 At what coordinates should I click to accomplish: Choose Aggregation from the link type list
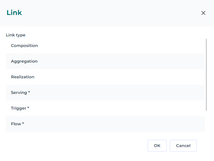[x=24, y=61]
